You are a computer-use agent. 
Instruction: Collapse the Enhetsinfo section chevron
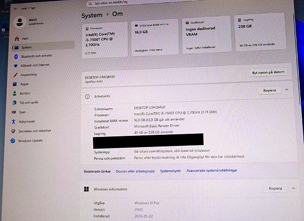point(287,90)
